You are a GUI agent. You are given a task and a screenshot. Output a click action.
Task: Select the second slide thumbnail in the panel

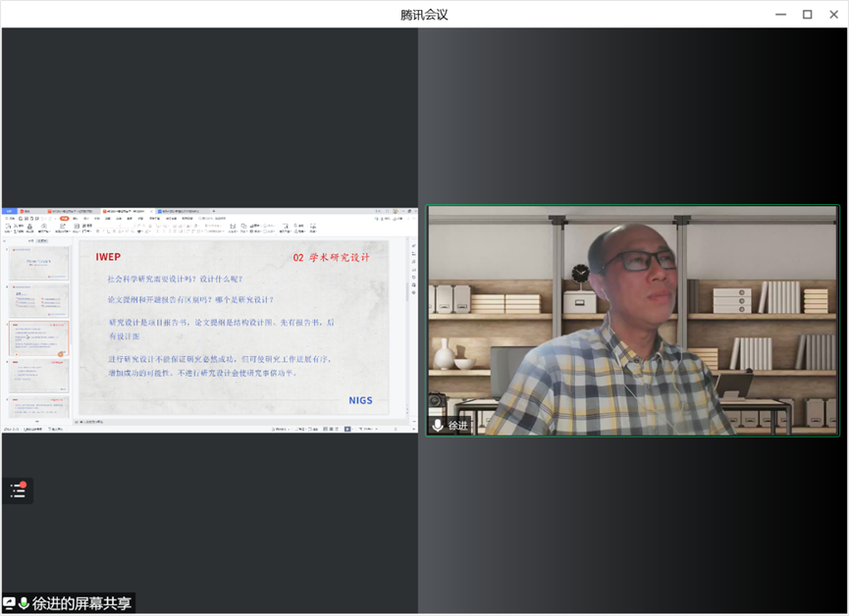[39, 300]
